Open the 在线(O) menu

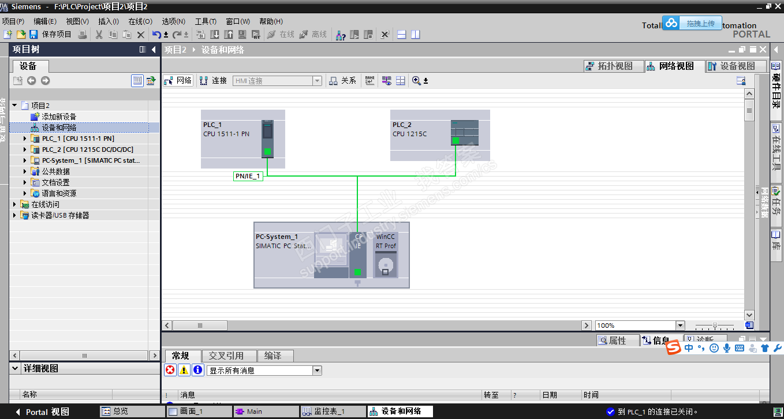140,21
